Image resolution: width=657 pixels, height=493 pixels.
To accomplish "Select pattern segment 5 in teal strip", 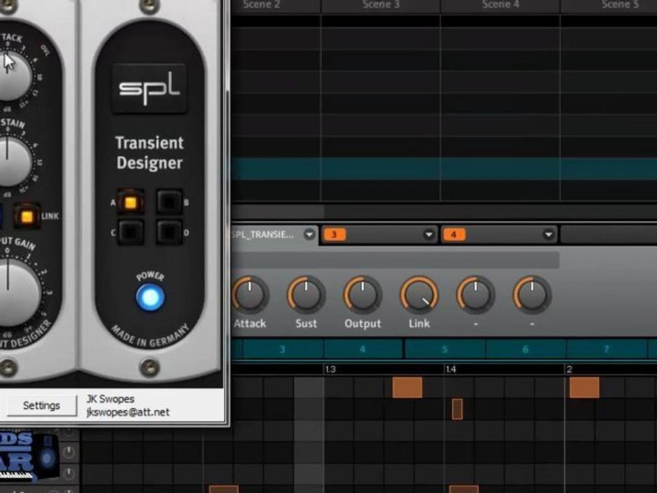I will click(445, 349).
